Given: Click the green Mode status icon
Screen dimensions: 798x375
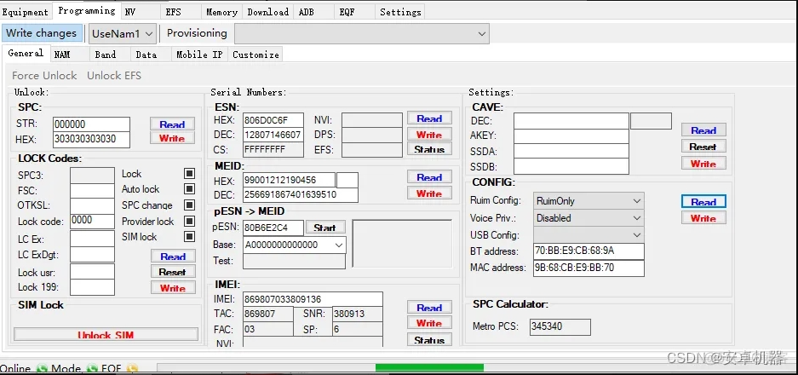Looking at the screenshot, I should pos(92,369).
